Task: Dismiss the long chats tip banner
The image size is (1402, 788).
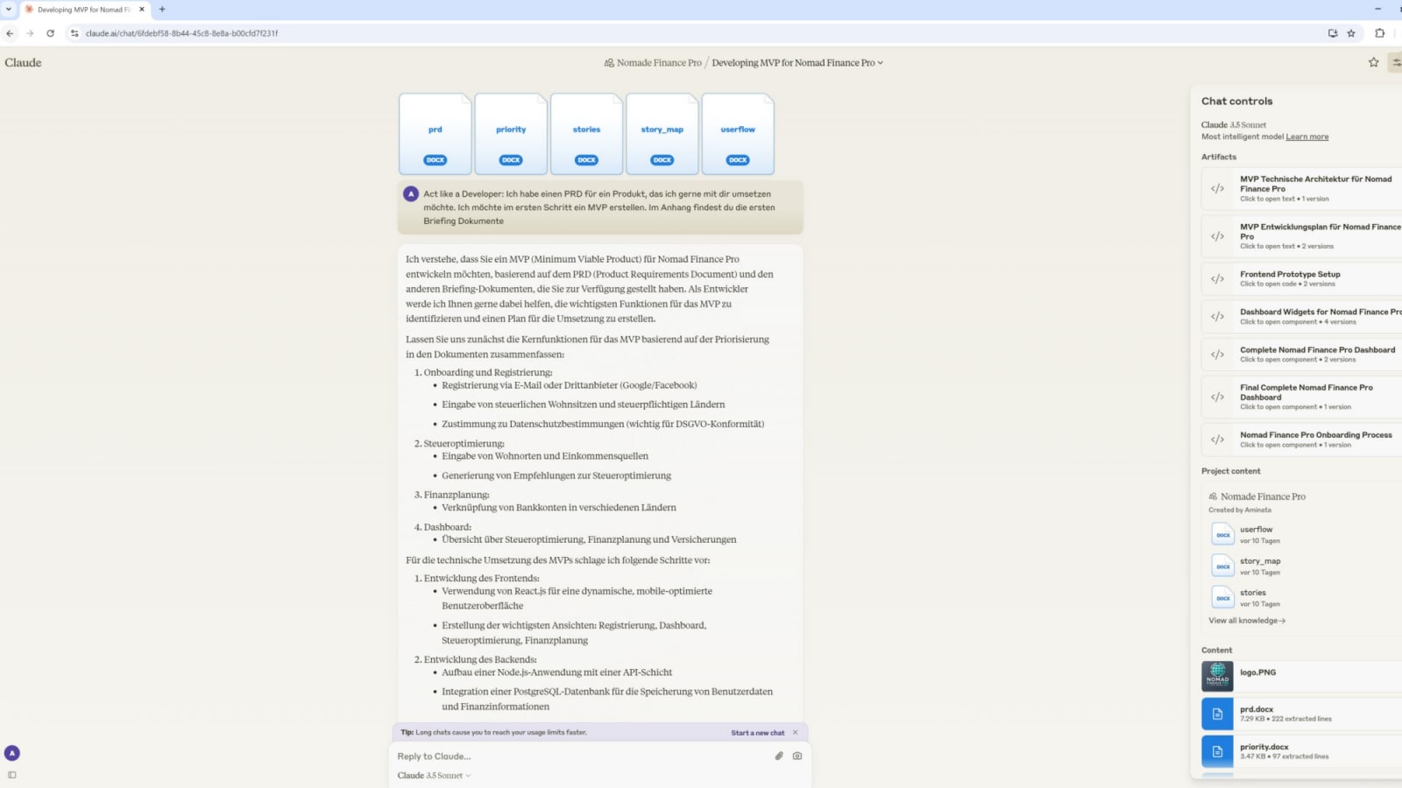Action: (796, 733)
